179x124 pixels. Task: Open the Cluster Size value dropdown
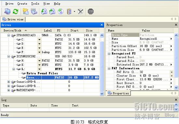point(172,76)
